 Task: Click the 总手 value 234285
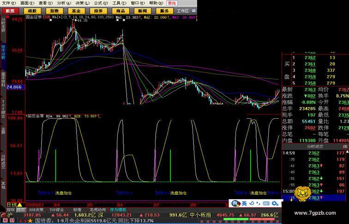point(307,109)
